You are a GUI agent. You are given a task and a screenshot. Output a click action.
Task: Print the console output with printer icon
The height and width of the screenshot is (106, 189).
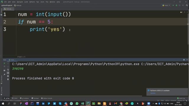click(x=8, y=76)
